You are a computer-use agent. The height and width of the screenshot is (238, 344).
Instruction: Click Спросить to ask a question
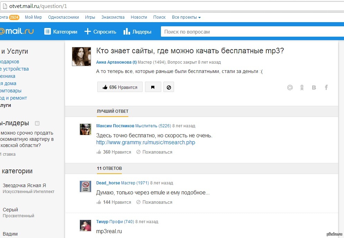pyautogui.click(x=100, y=31)
